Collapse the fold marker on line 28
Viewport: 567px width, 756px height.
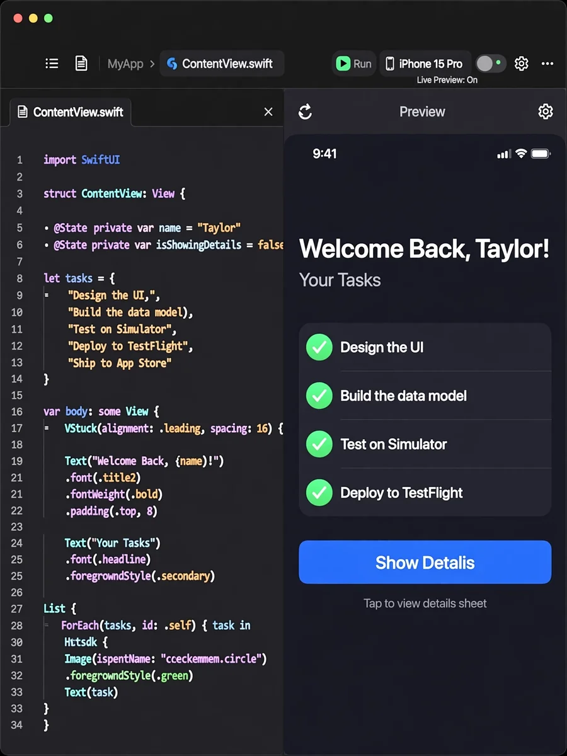(47, 625)
